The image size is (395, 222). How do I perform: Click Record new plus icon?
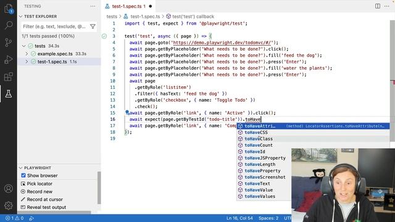[23, 192]
